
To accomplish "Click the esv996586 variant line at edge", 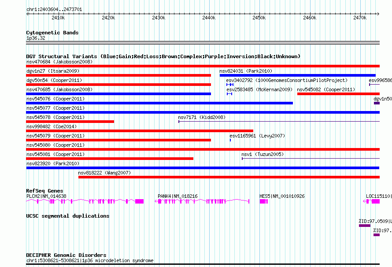I will tap(374, 85).
